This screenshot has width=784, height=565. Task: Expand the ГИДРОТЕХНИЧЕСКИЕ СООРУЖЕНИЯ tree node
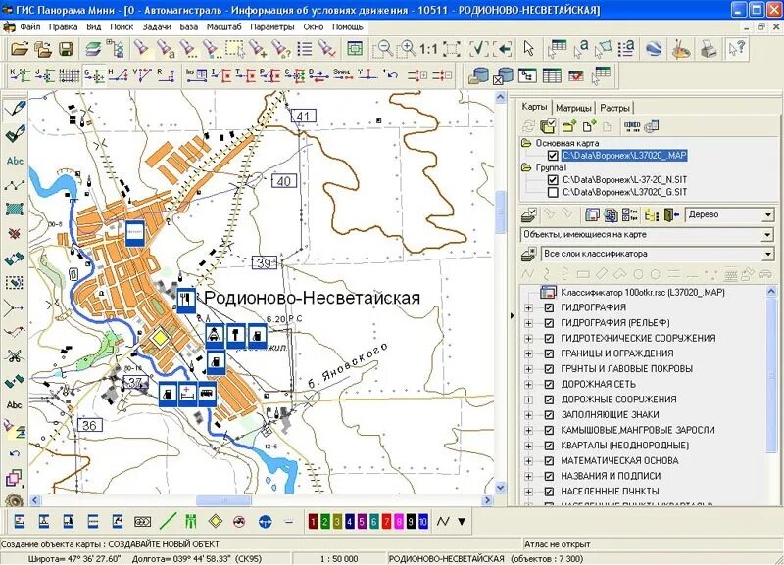tap(528, 339)
